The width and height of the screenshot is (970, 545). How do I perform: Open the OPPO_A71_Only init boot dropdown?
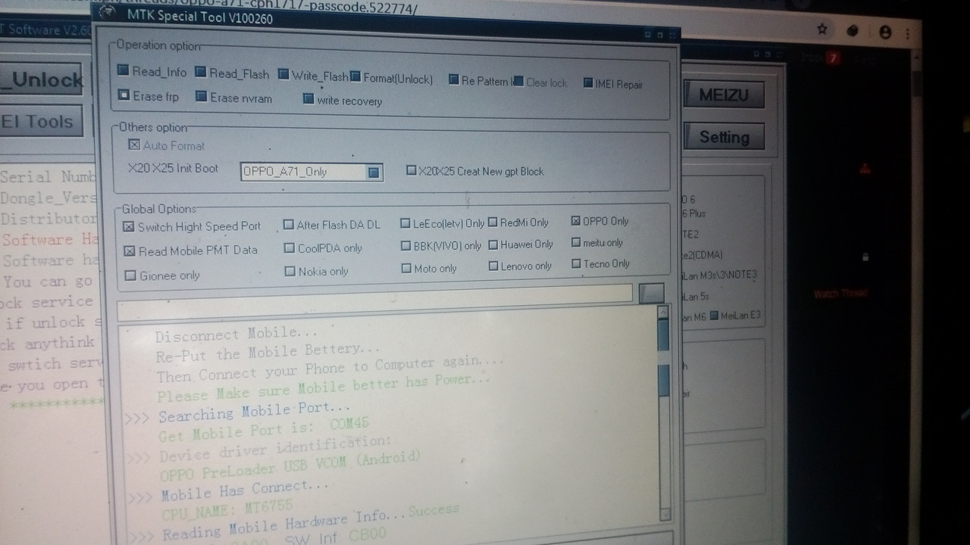tap(373, 173)
